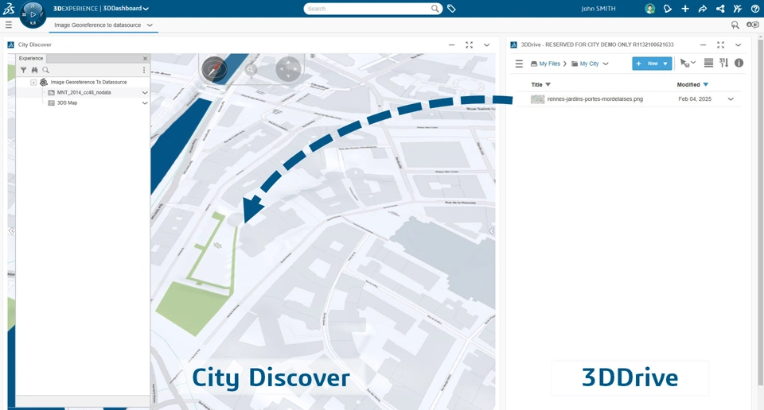Click the rennes-jardins-portes-mordelaises.png file name
The height and width of the screenshot is (410, 764).
point(595,99)
